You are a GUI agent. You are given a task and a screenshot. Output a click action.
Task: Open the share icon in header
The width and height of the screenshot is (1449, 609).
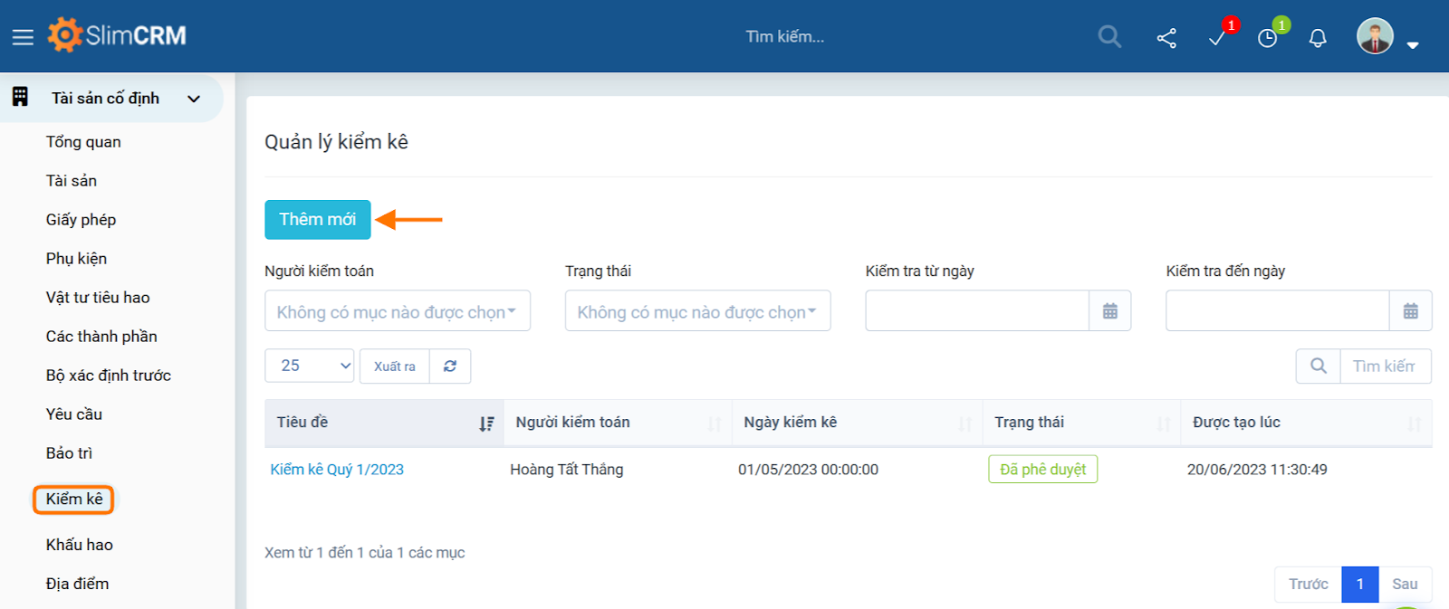[1166, 38]
